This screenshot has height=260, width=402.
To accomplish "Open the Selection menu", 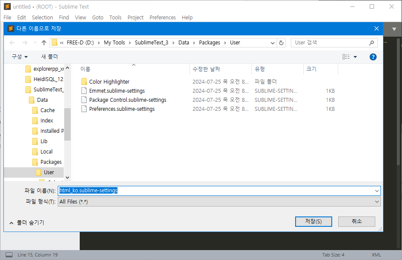I will tap(42, 17).
